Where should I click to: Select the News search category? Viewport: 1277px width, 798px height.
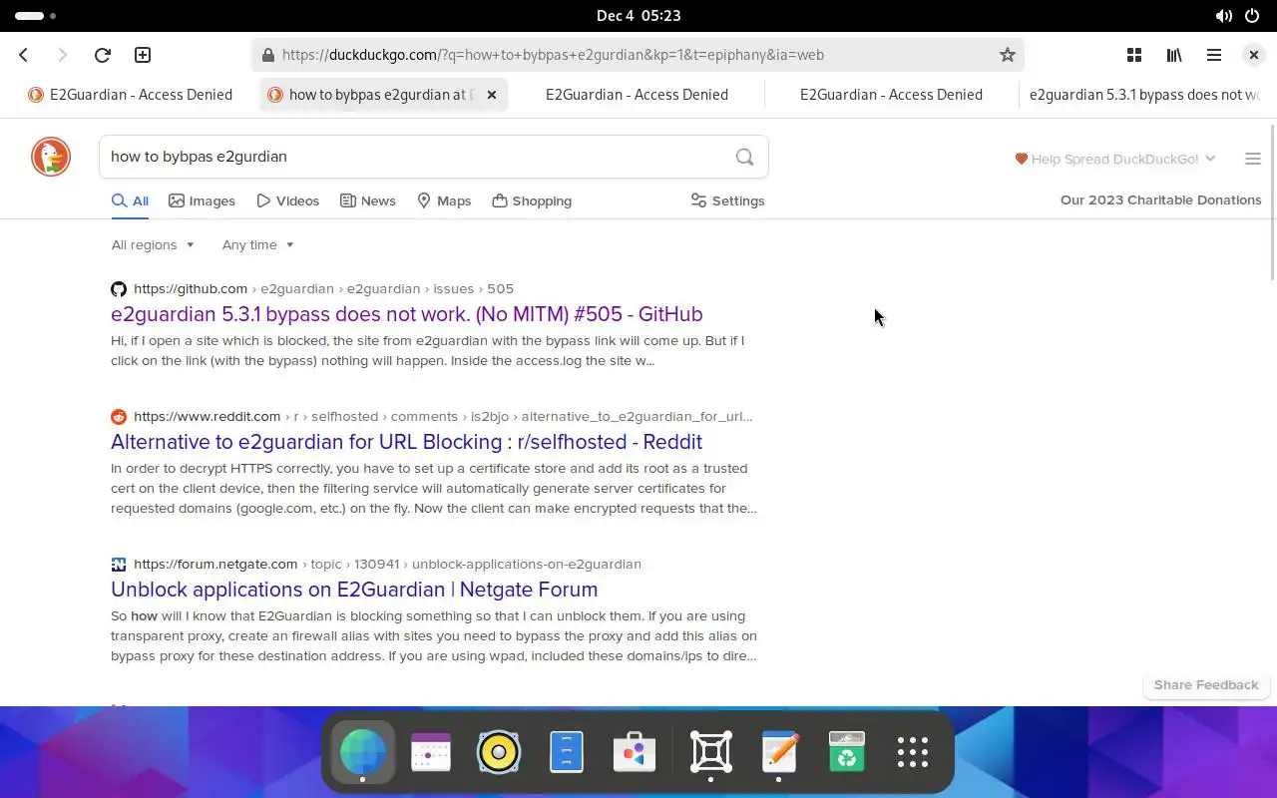coord(367,201)
